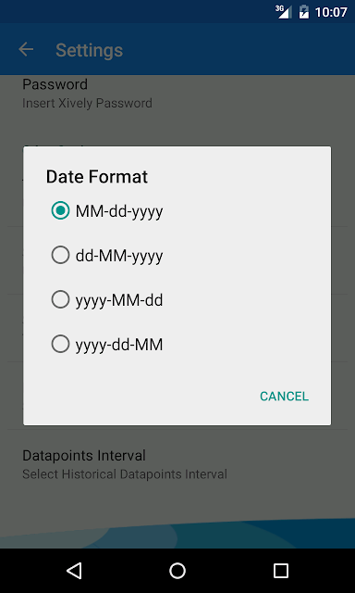355x593 pixels.
Task: Tap the battery charging status icon
Action: point(304,12)
